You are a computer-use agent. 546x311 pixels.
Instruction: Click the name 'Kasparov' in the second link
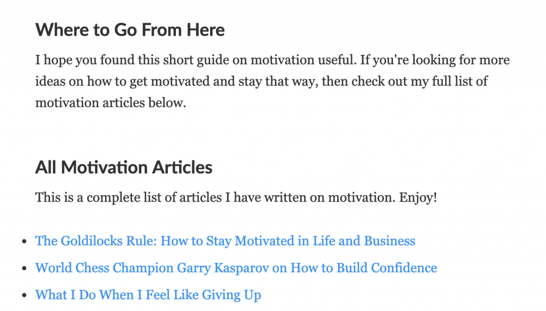tap(242, 268)
